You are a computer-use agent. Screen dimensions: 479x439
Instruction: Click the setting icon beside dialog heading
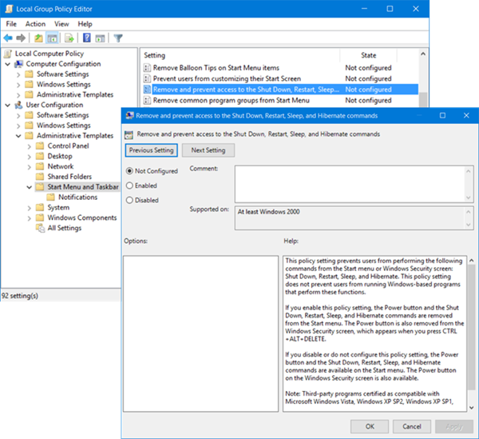[x=129, y=134]
